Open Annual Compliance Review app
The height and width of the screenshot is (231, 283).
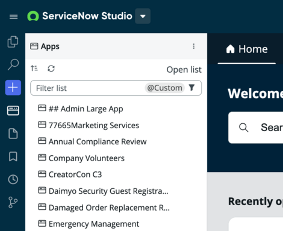tap(92, 142)
